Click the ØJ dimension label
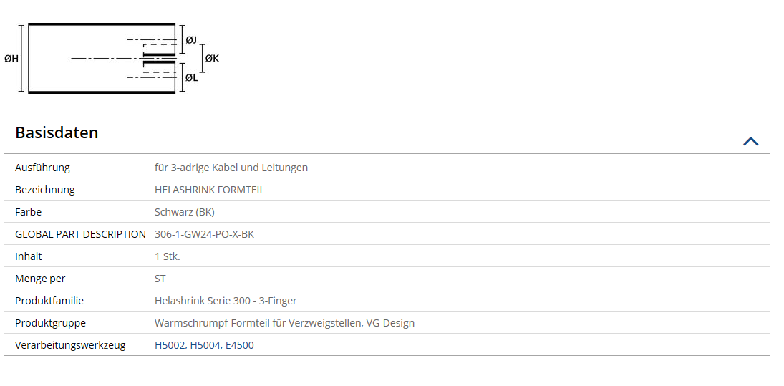Screen dimensions: 784x386 click(191, 39)
